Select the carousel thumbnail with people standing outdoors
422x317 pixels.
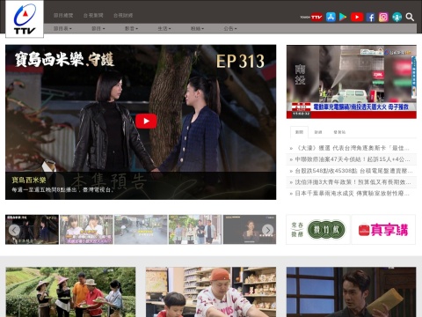click(x=195, y=230)
